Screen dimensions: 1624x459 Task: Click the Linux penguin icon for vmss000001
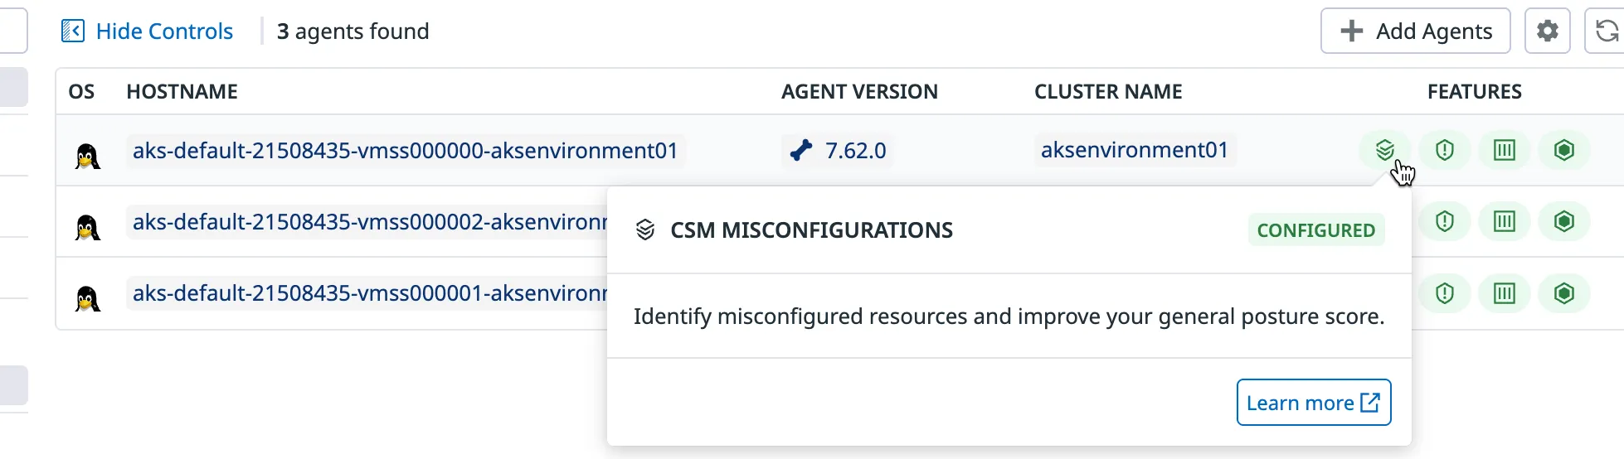tap(87, 297)
